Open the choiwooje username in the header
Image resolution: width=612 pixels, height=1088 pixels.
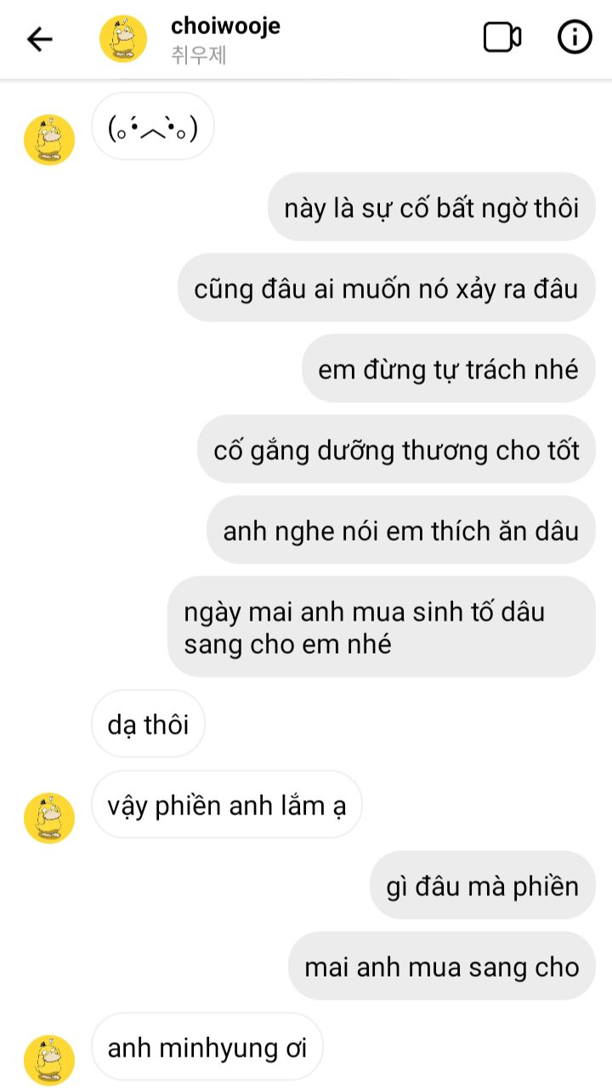point(225,25)
